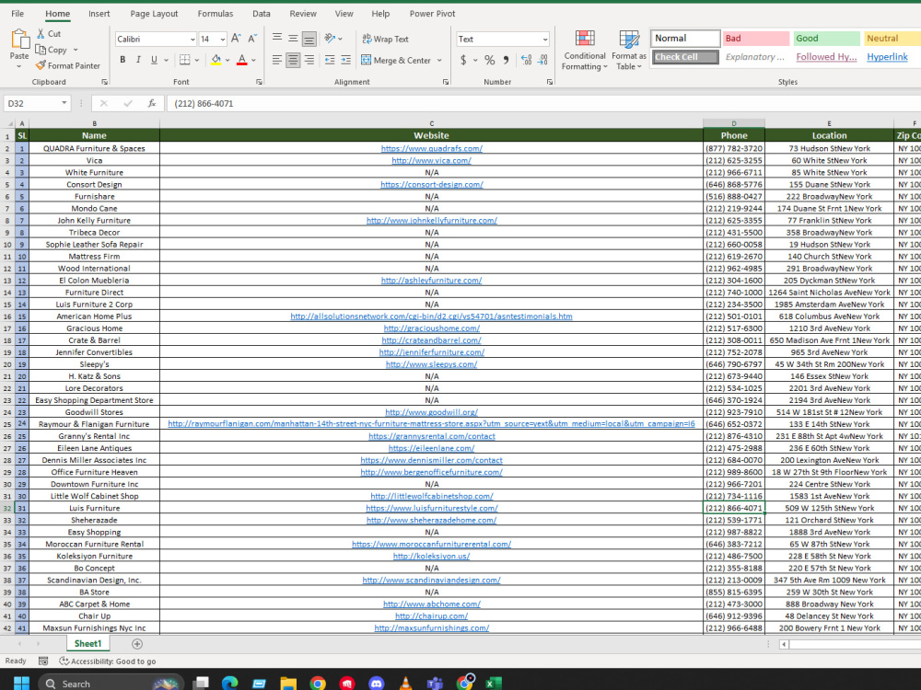The image size is (921, 690).
Task: Open the koleksiyon.us link
Action: point(432,557)
